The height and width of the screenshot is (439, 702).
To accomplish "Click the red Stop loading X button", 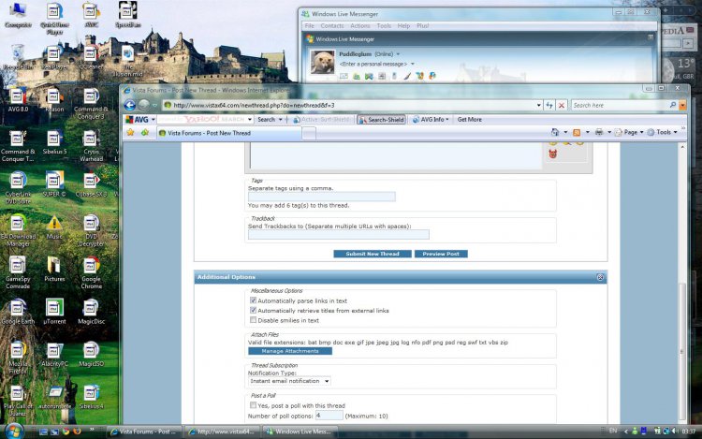I will [x=562, y=105].
